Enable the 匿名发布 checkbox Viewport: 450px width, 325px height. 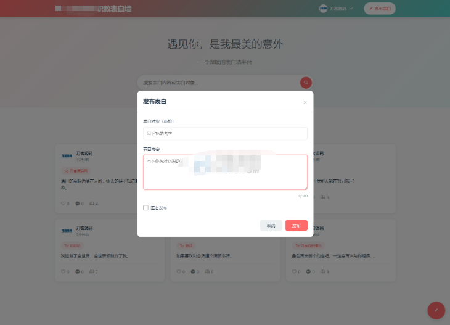(x=146, y=208)
